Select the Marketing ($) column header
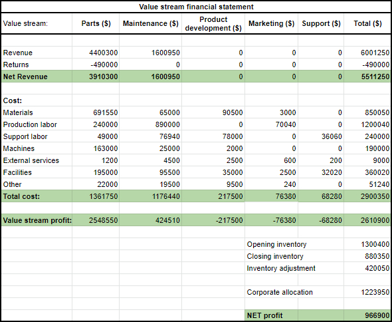The height and width of the screenshot is (322, 392). pyautogui.click(x=271, y=23)
